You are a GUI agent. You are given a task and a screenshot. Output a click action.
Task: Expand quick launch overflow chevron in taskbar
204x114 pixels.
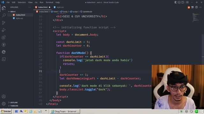(46, 111)
